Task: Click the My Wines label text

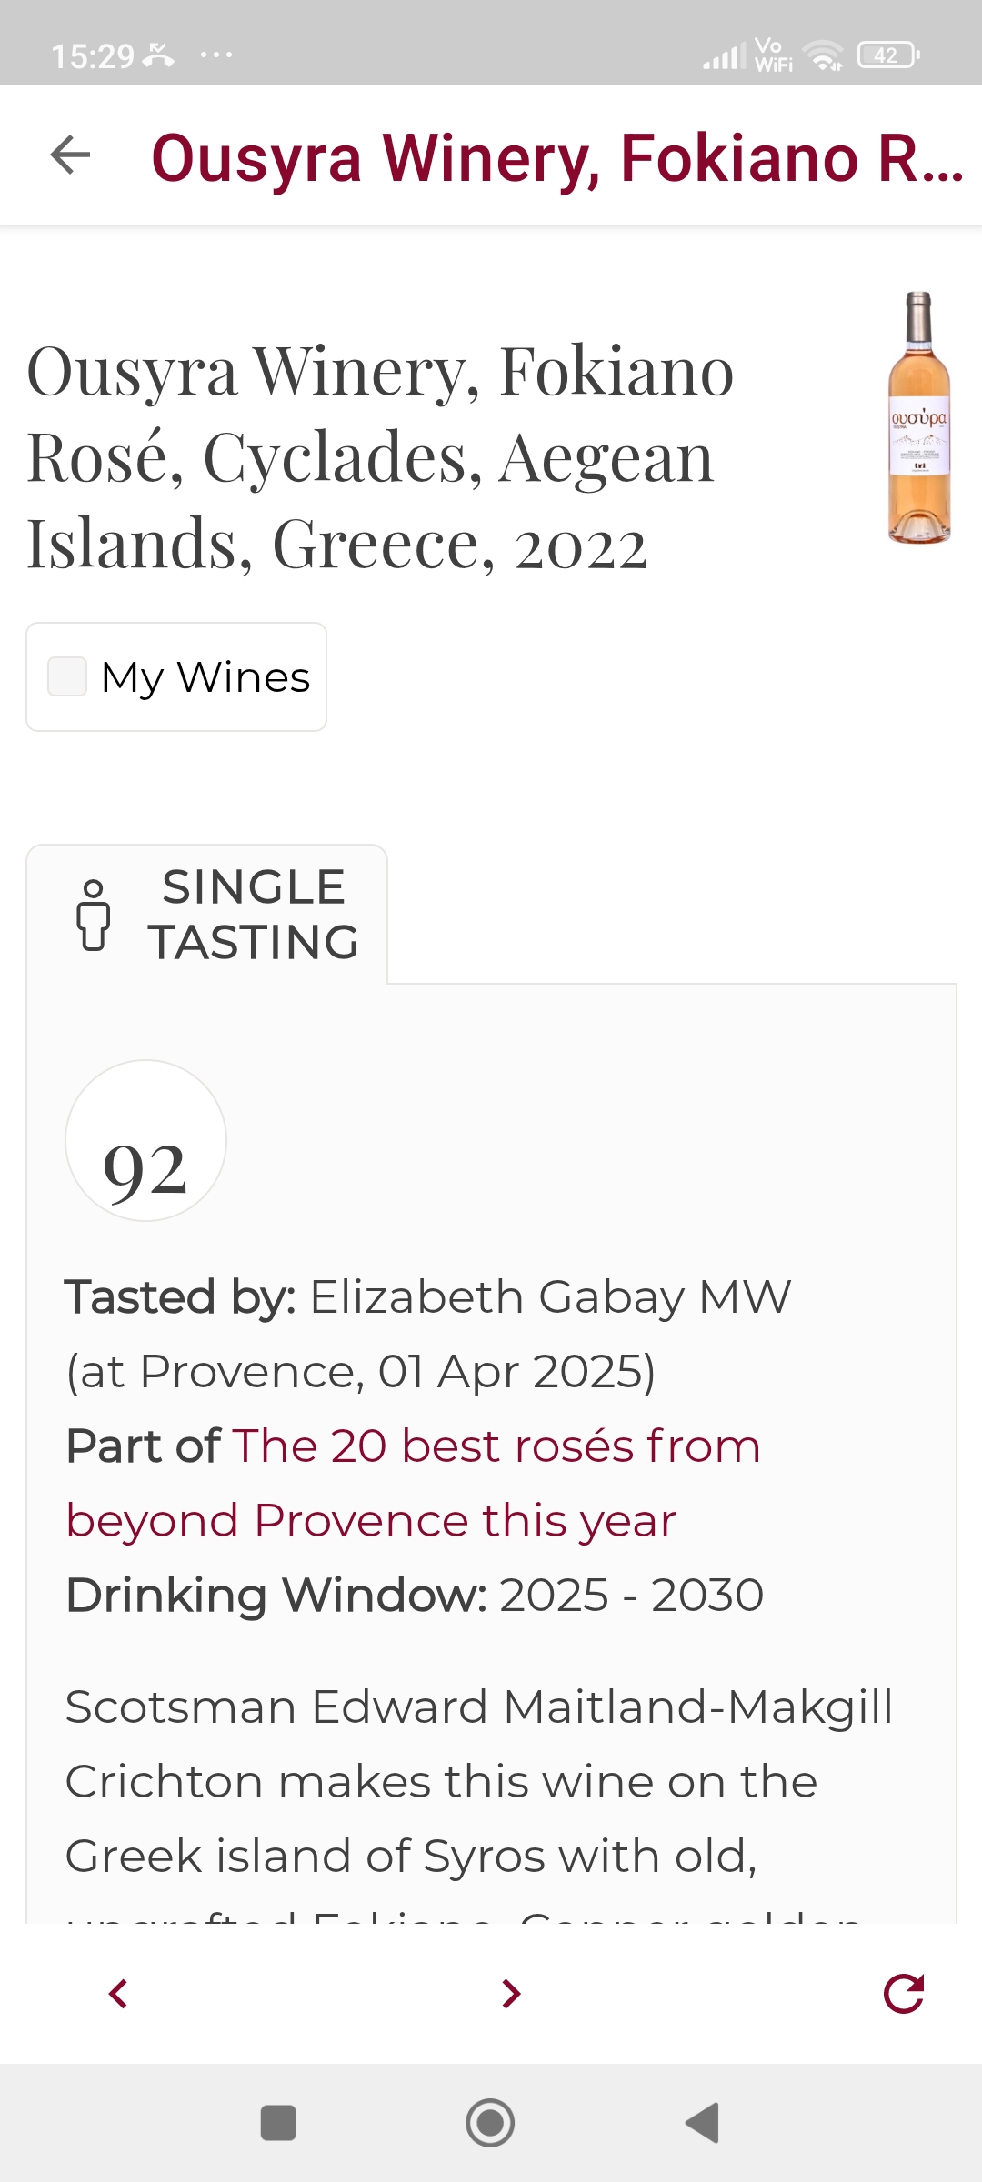Action: (205, 677)
